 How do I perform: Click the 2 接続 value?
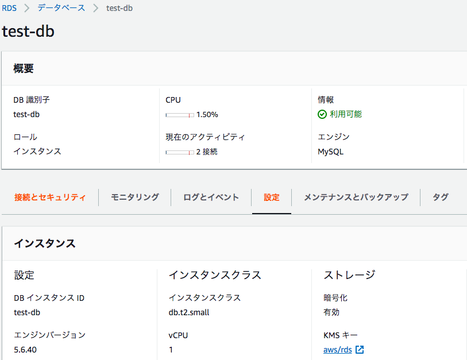[x=207, y=152]
